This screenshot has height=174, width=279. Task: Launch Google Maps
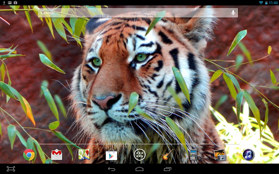(84, 154)
